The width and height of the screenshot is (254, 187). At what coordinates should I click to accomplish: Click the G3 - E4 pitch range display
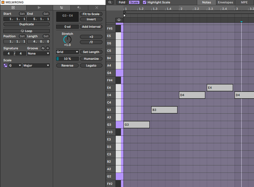(x=67, y=17)
